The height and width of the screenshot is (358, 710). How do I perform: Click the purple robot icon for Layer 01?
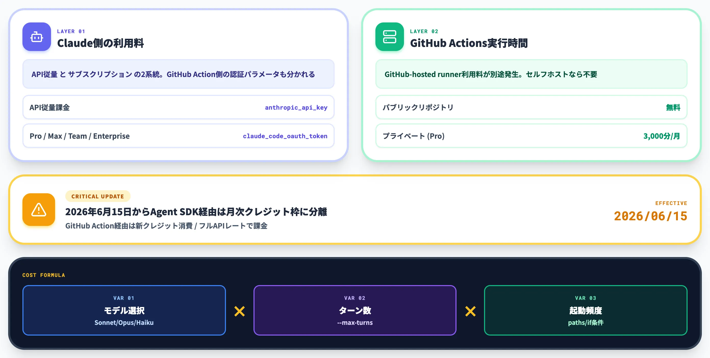(37, 37)
